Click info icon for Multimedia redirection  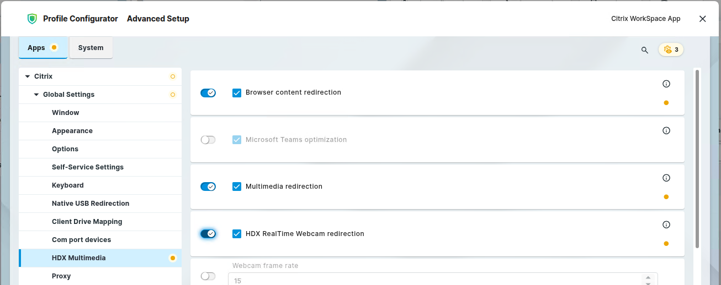tap(666, 178)
